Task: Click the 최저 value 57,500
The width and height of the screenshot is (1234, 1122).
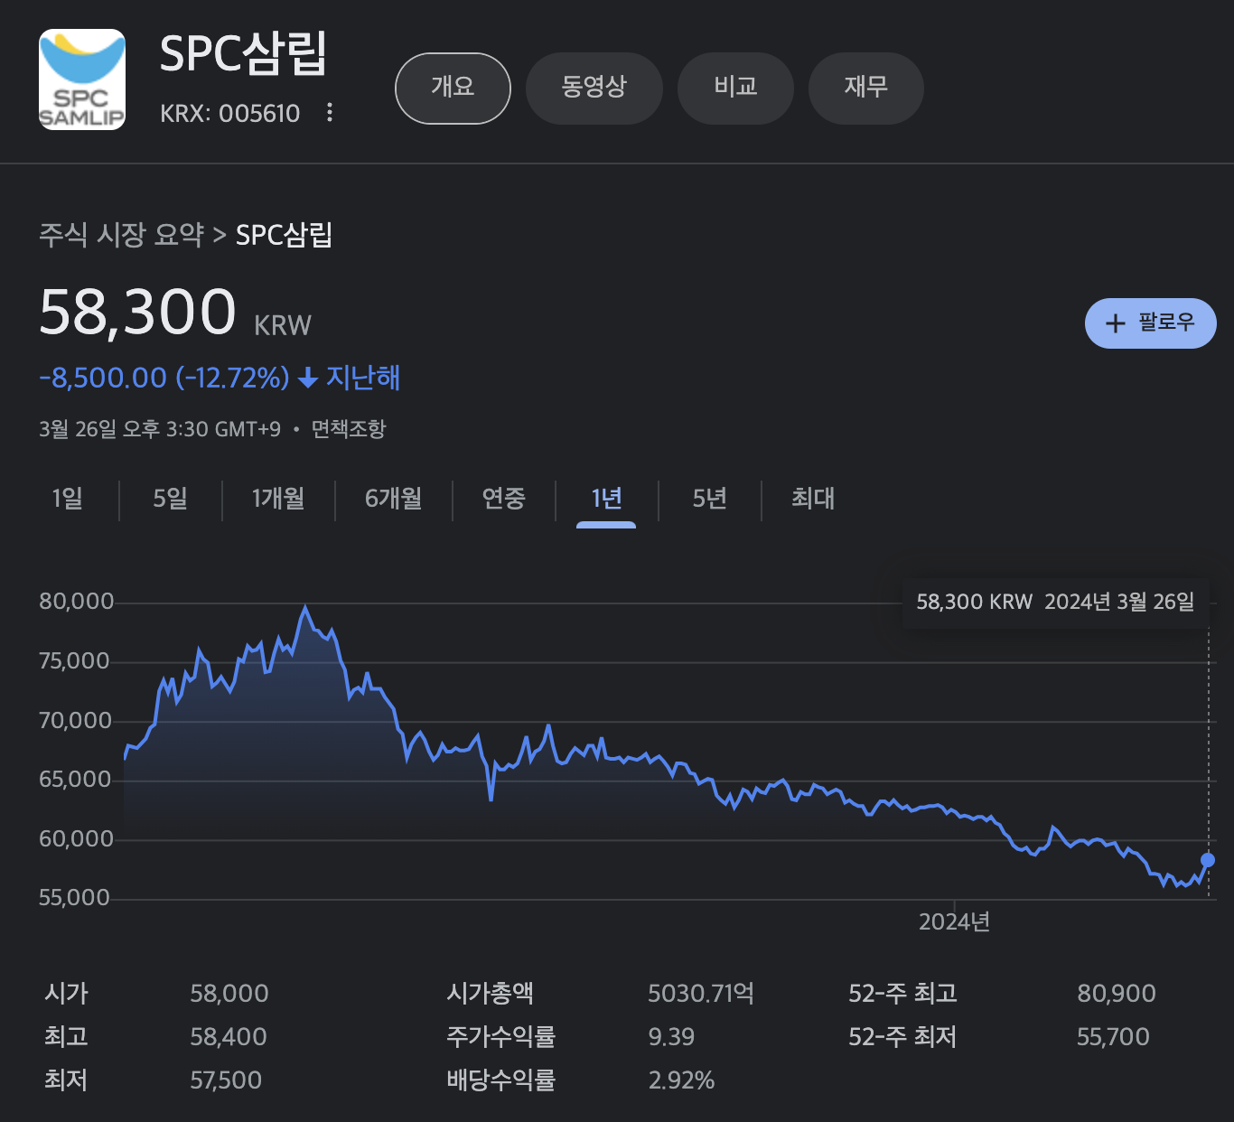Action: 226,1080
